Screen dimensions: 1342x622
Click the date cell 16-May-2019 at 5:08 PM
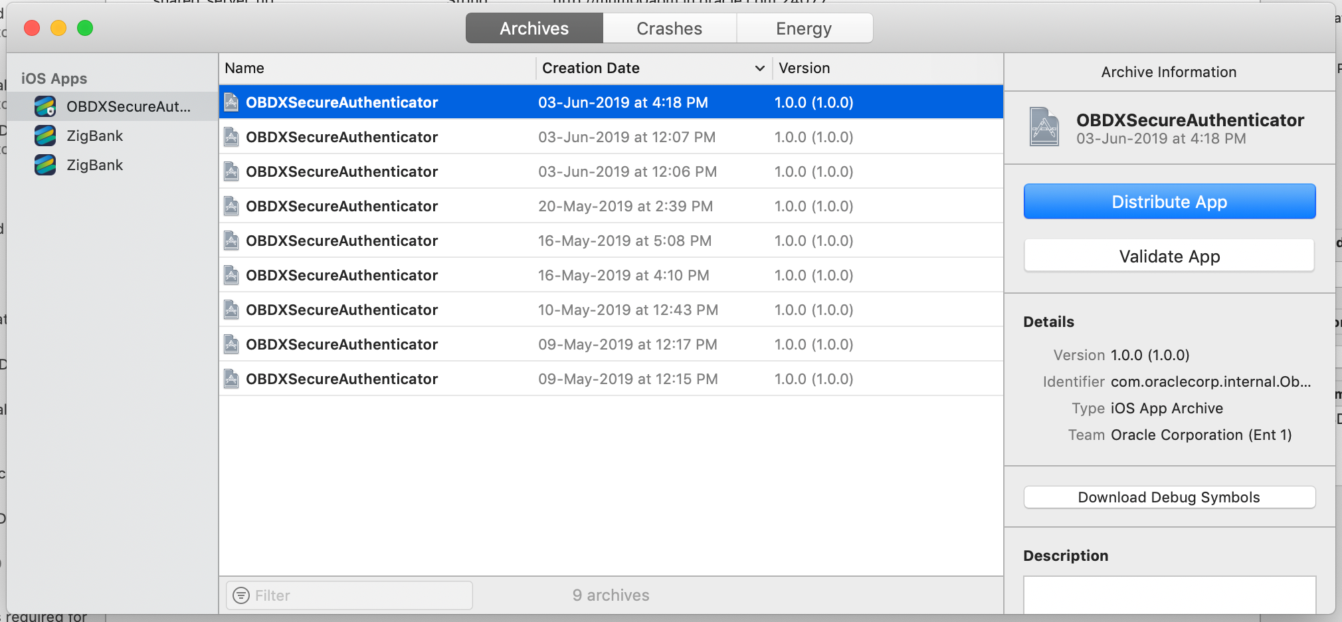click(x=624, y=241)
